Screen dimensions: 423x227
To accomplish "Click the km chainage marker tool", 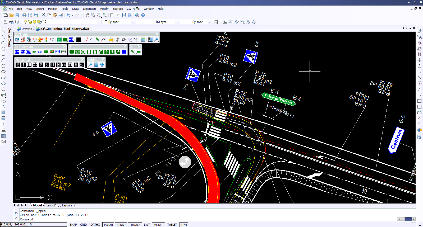I will [x=53, y=40].
